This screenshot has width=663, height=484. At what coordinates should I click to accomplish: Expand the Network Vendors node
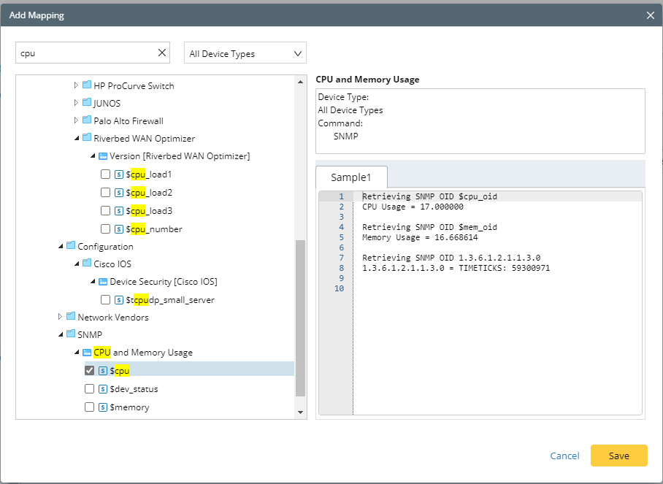click(61, 317)
